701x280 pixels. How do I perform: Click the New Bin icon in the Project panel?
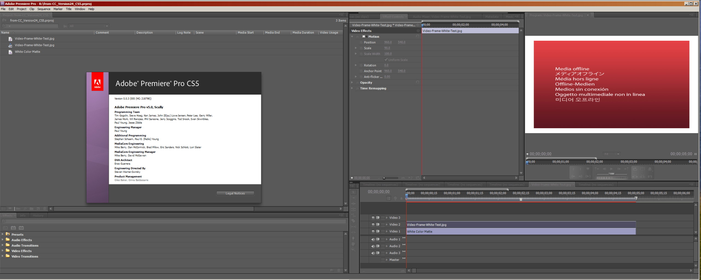pos(32,209)
